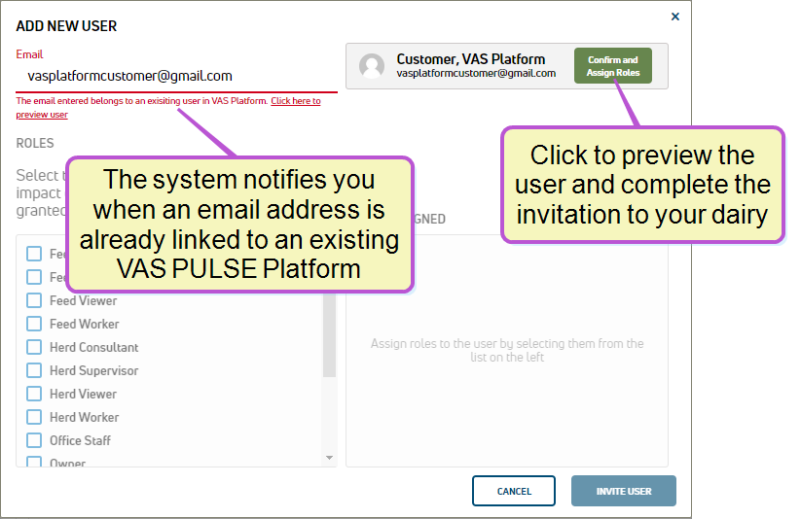This screenshot has height=519, width=801.
Task: Check the Office Staff role checkbox
Action: point(34,440)
